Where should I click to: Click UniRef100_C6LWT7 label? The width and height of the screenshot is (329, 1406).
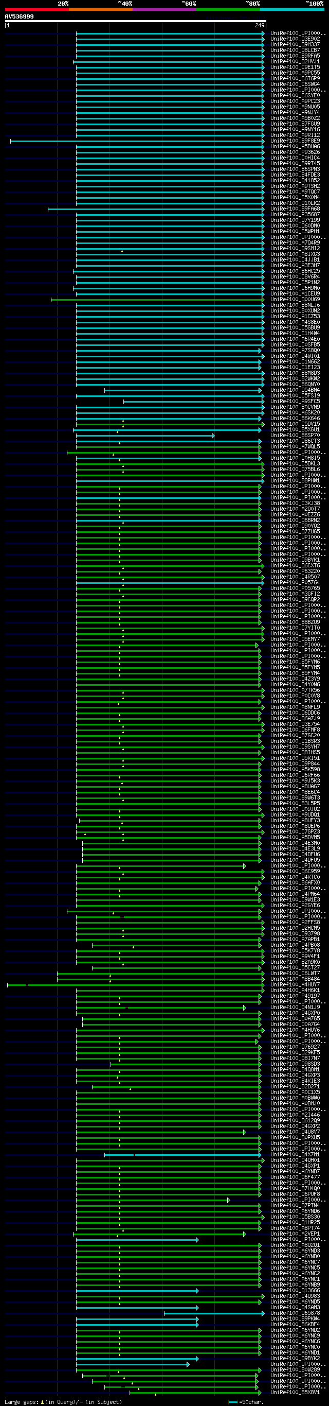(x=295, y=974)
